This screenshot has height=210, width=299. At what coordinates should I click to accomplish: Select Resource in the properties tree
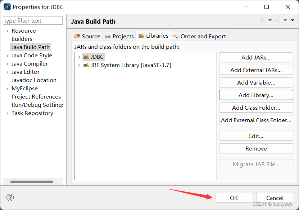(24, 31)
